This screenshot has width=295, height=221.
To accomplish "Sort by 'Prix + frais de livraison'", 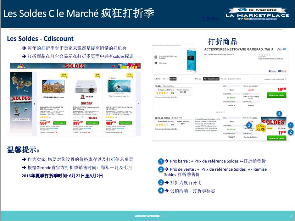I will (x=211, y=79).
